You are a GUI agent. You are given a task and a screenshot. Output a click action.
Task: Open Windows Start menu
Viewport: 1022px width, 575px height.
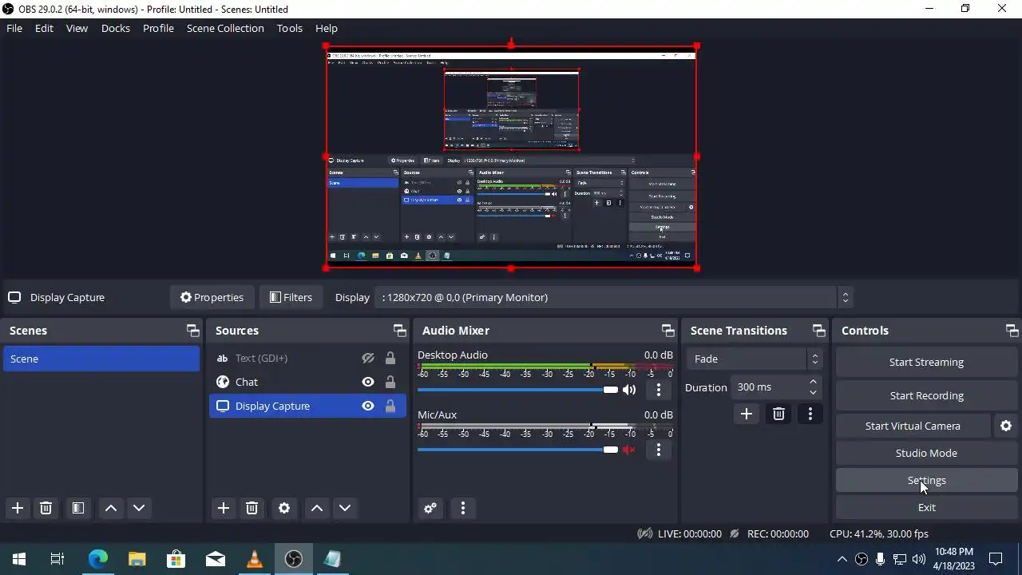point(19,559)
